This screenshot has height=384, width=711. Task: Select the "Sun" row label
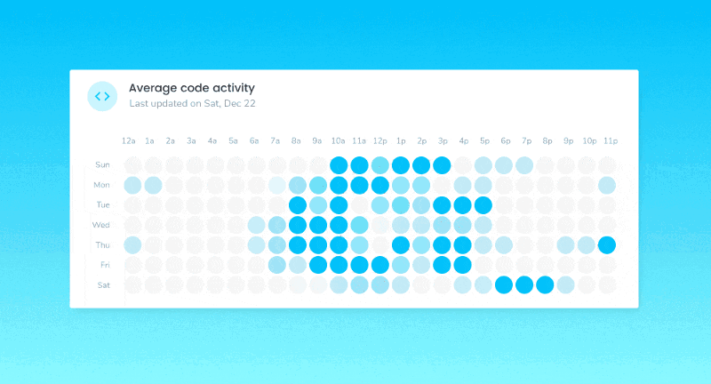click(103, 164)
